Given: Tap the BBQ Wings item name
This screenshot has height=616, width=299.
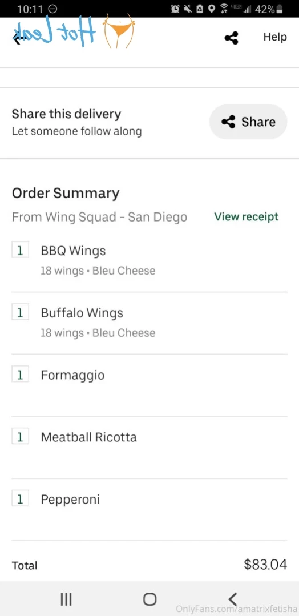Looking at the screenshot, I should 73,251.
